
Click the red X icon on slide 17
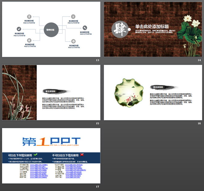pos(82,155)
